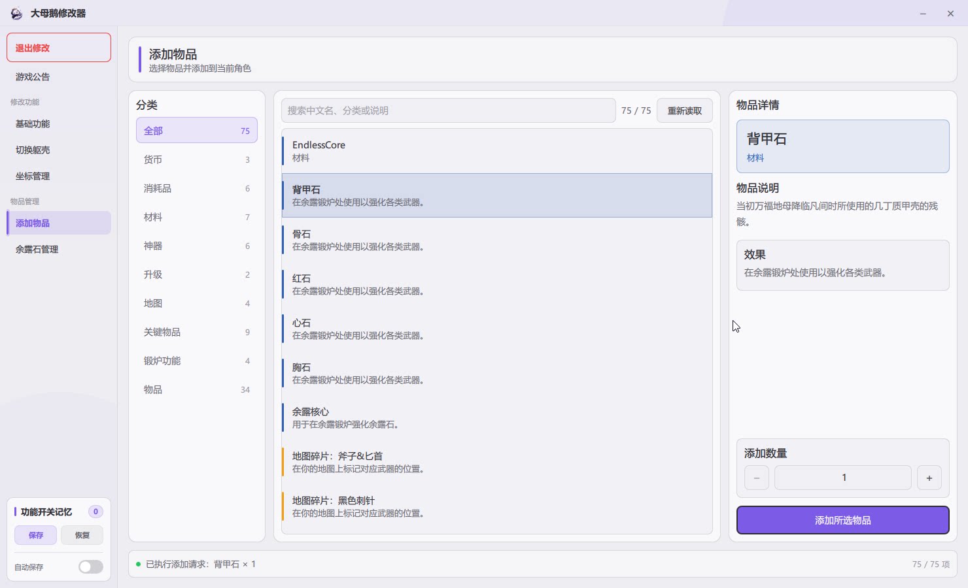Screen dimensions: 968x588
Task: Open 坐标管理 page
Action: [59, 176]
